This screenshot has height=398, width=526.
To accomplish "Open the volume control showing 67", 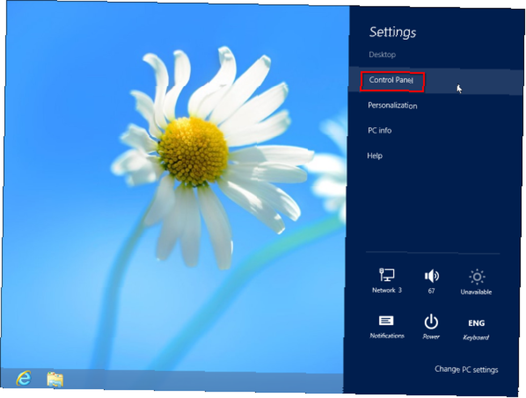I will 431,281.
